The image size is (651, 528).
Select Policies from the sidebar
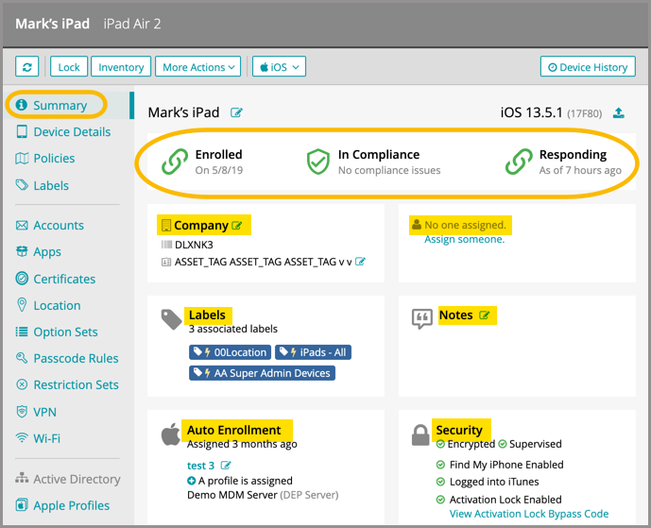(x=54, y=159)
